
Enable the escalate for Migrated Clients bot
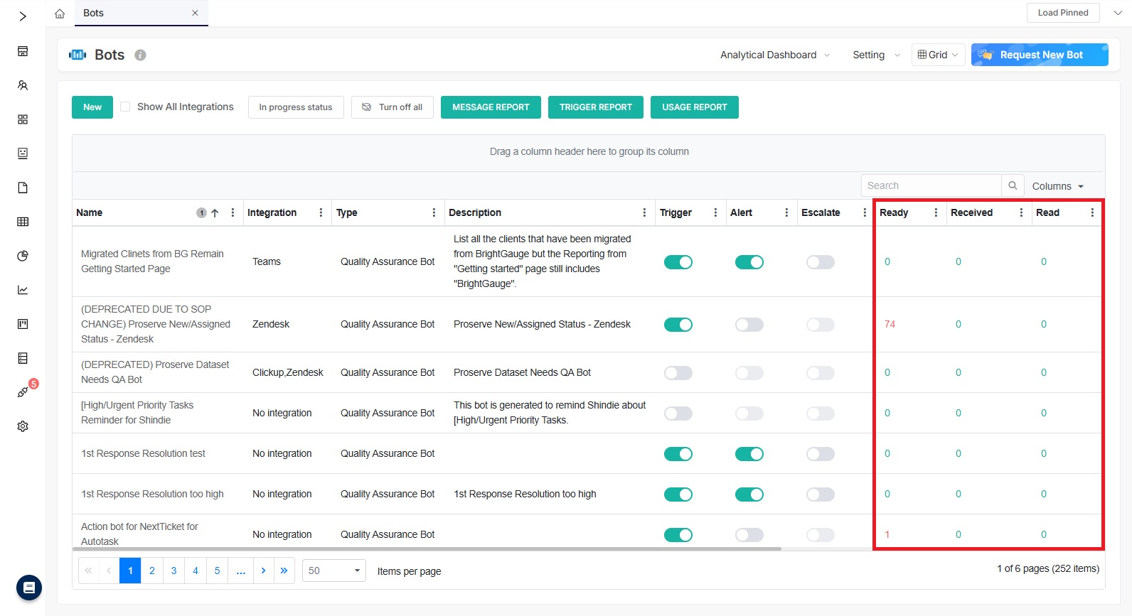[821, 262]
